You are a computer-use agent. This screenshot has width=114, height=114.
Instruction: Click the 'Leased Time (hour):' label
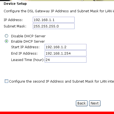coord(28,60)
